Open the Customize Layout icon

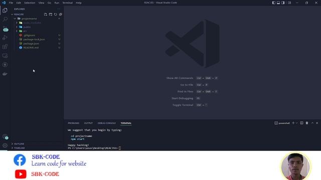click(x=289, y=2)
